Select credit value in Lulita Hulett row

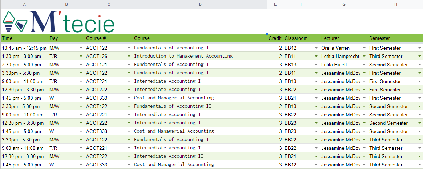tap(275, 65)
